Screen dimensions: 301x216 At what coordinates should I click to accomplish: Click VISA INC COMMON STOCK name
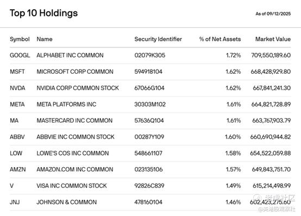tap(72, 186)
